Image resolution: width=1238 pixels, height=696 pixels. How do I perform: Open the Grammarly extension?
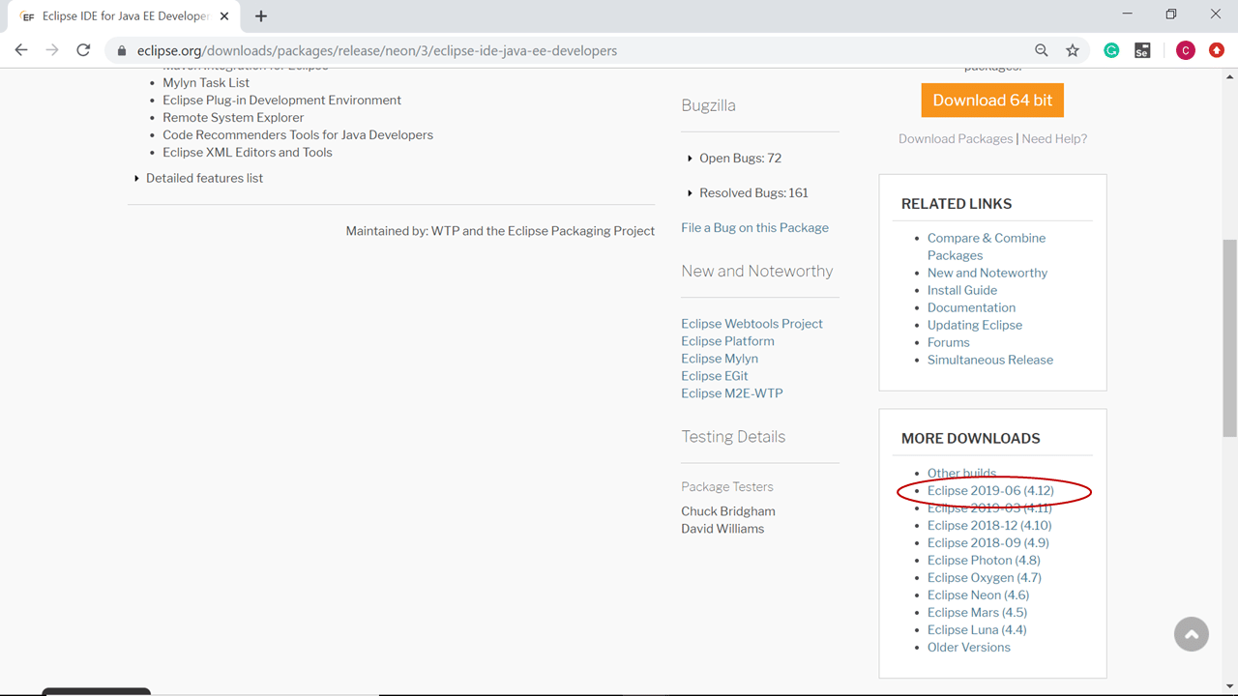[x=1111, y=49]
